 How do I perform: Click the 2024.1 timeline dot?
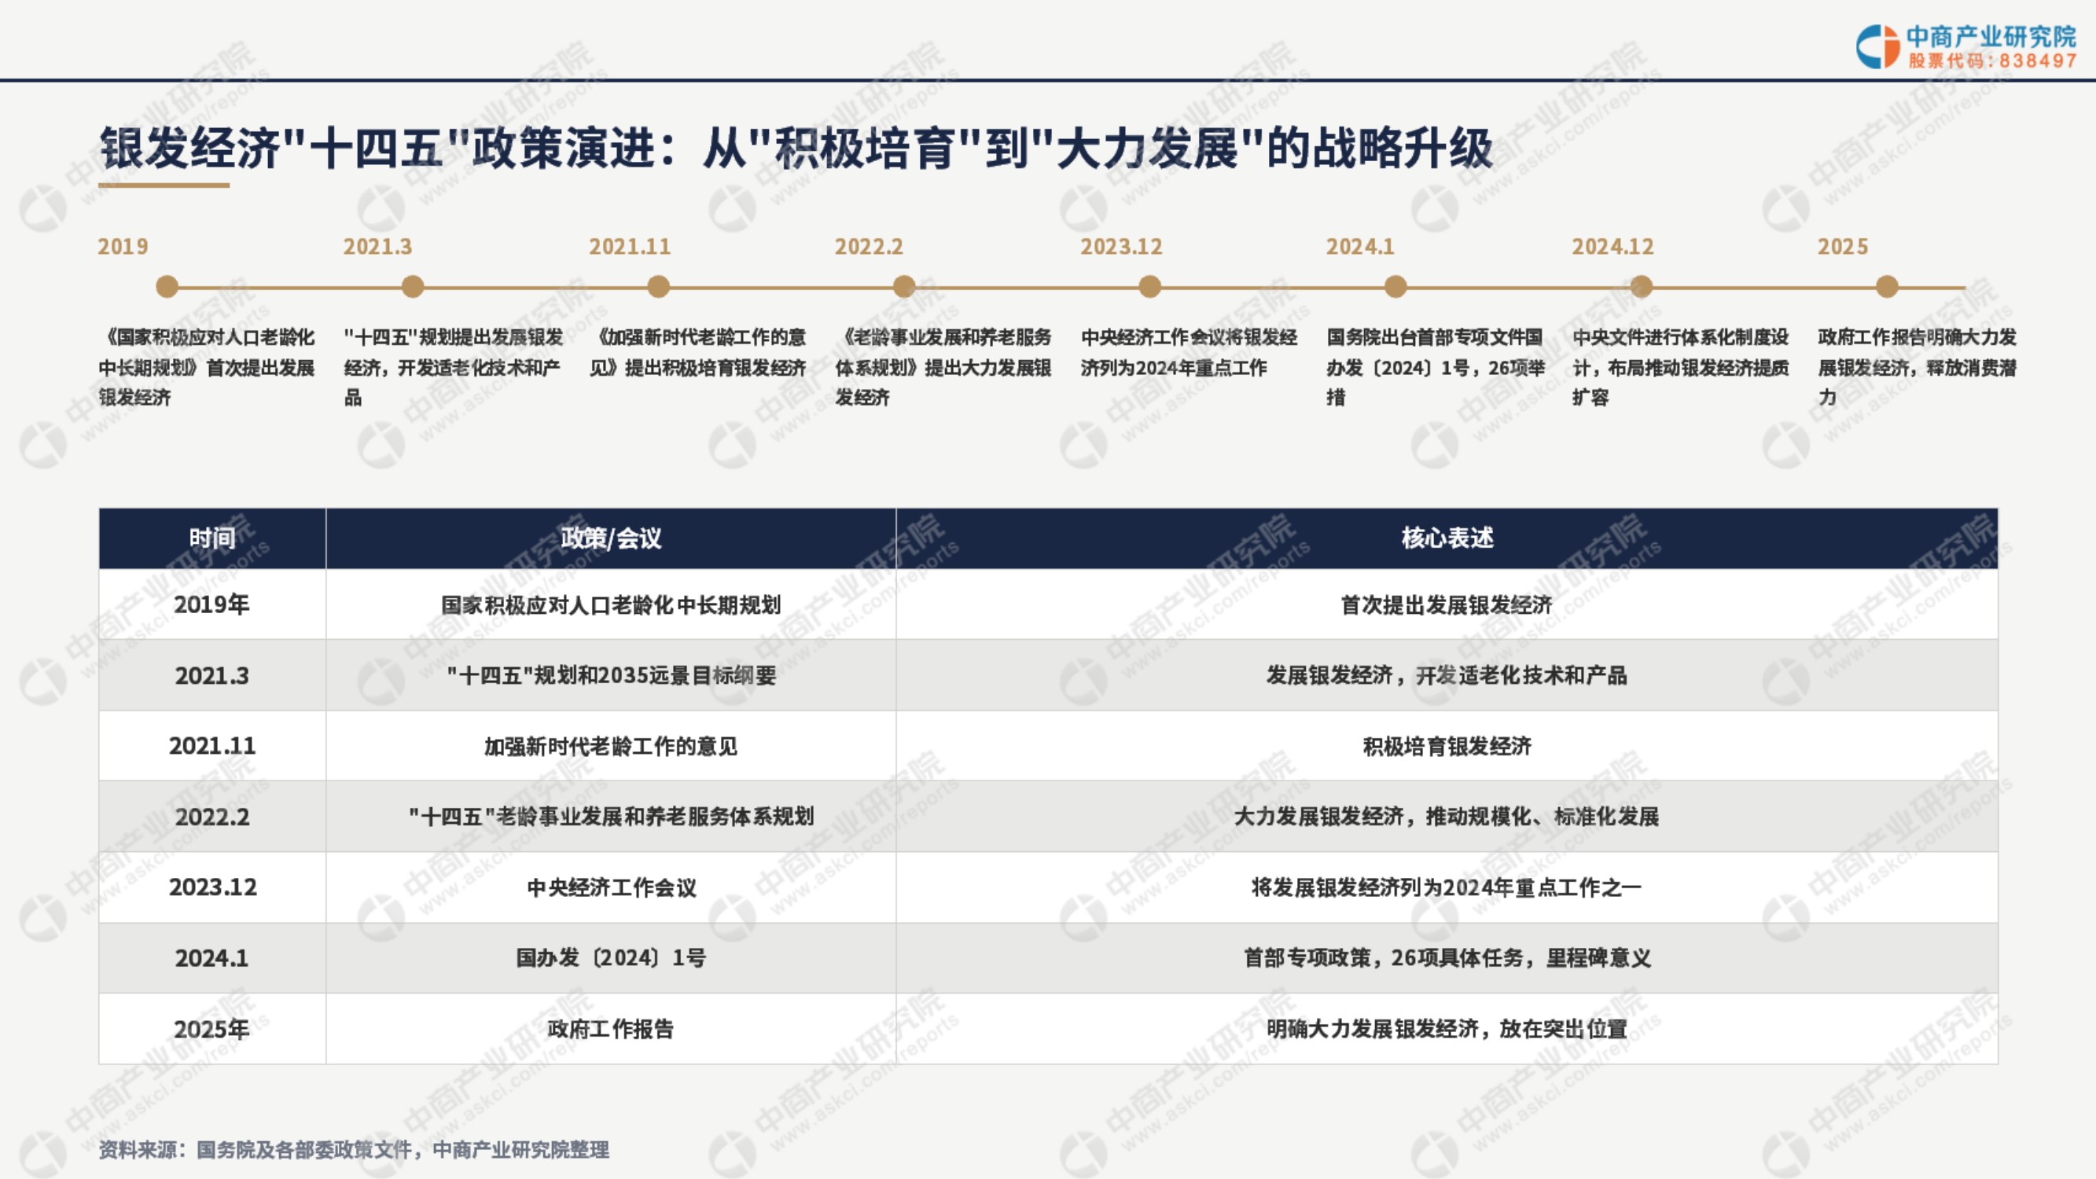coord(1395,286)
